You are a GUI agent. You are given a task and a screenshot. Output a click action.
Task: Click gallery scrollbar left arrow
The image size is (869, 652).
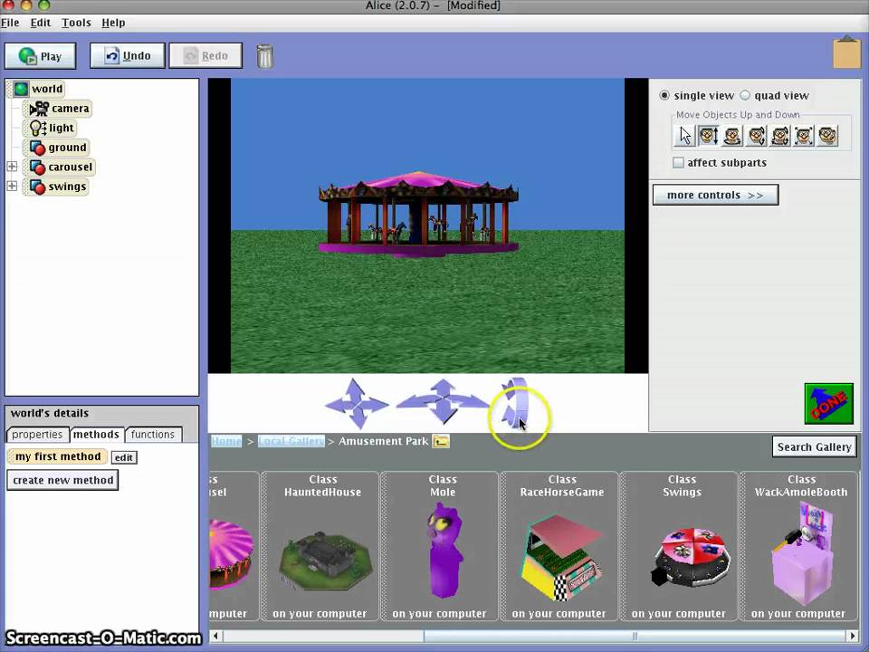pyautogui.click(x=216, y=636)
